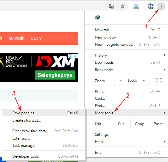
Task: Open the page ruler extension icon
Action: pyautogui.click(x=136, y=6)
